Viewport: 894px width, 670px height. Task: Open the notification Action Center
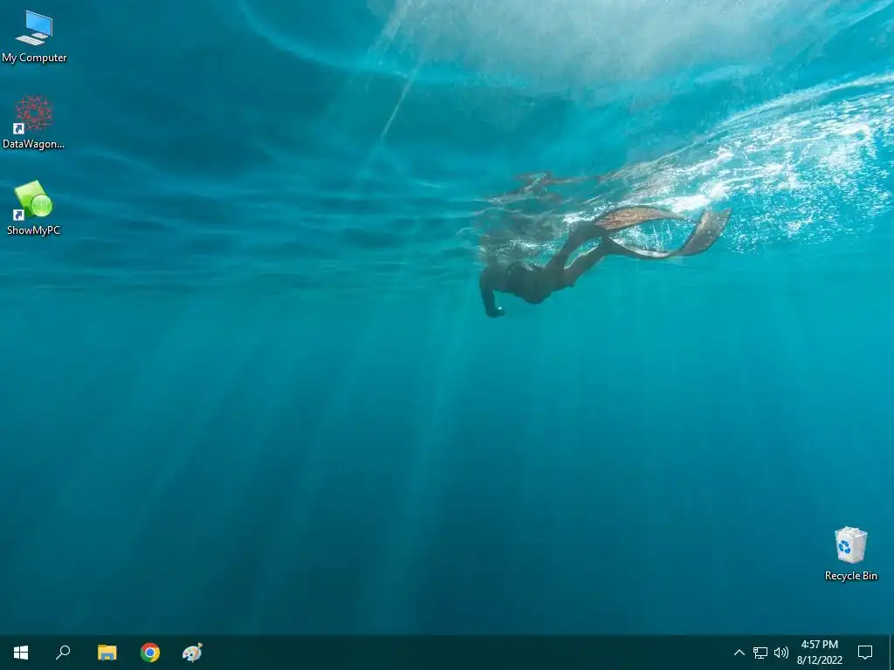(865, 653)
